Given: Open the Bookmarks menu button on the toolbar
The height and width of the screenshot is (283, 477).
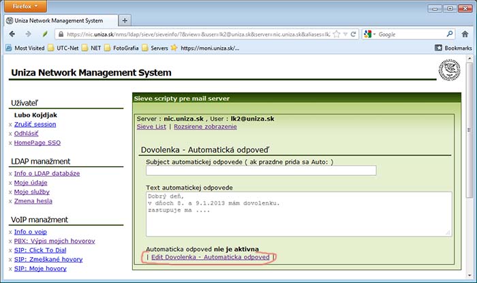Looking at the screenshot, I should click(x=454, y=48).
